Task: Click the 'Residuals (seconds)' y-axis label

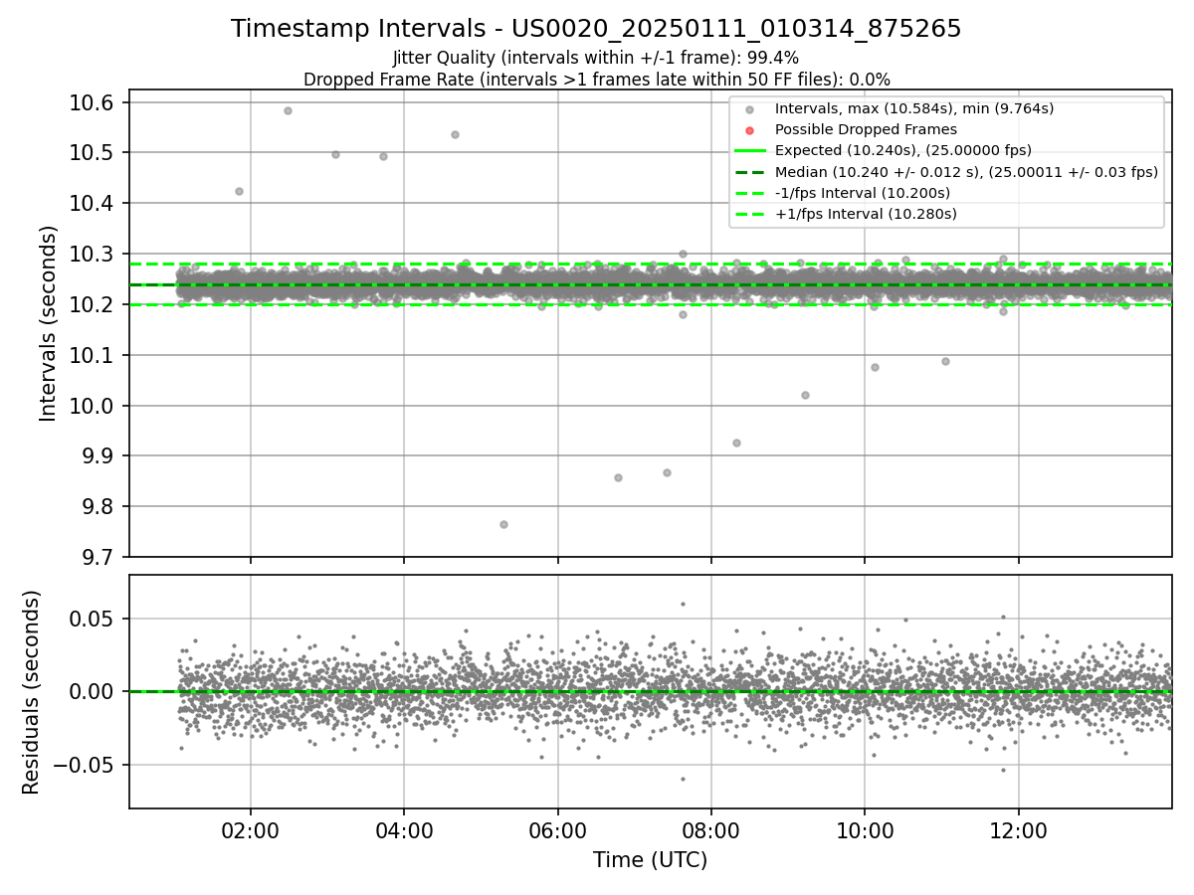Action: pos(32,692)
